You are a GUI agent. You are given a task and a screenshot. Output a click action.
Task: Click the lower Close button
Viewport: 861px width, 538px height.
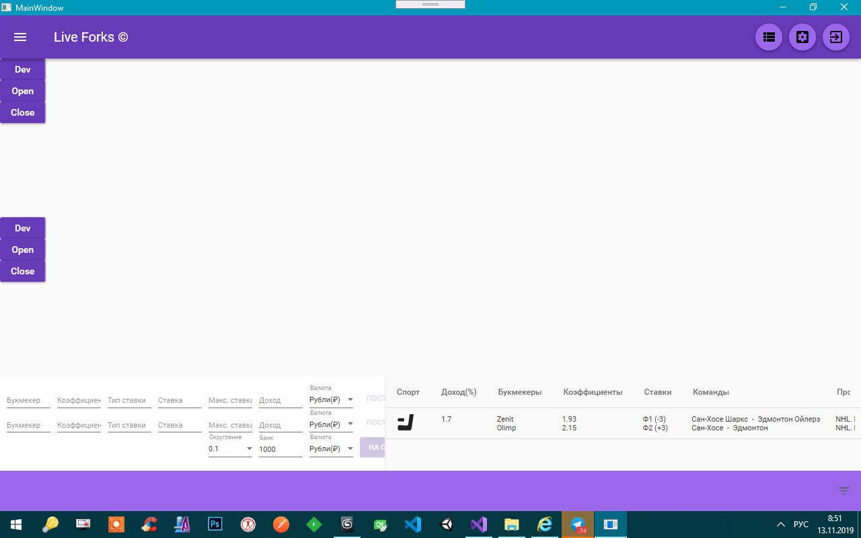(23, 271)
